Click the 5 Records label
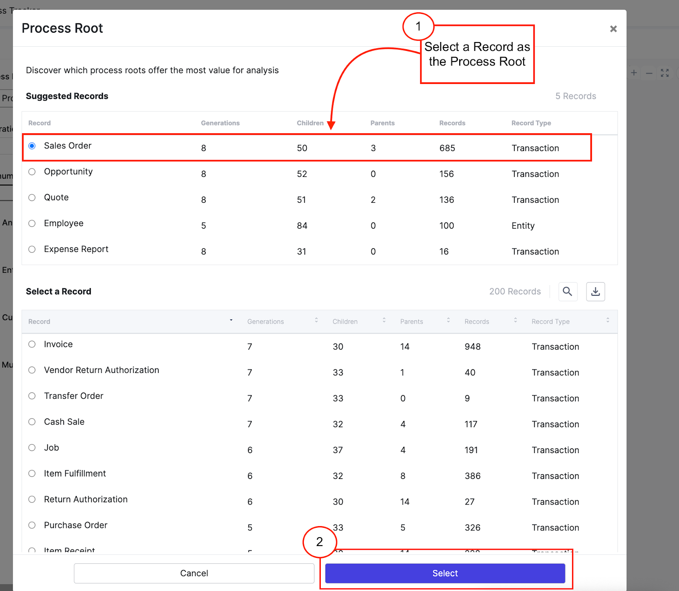The height and width of the screenshot is (591, 679). coord(576,96)
